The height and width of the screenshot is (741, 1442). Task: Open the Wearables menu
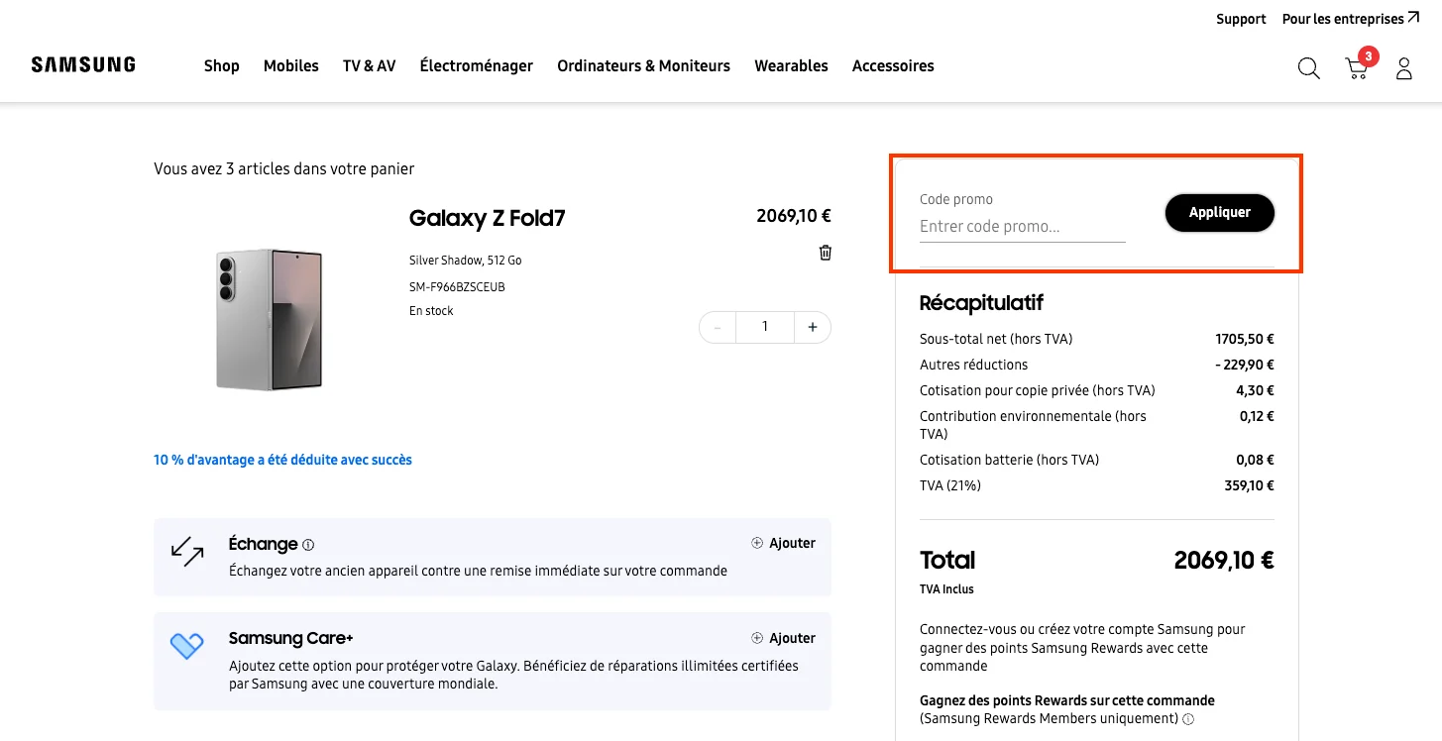pyautogui.click(x=791, y=65)
